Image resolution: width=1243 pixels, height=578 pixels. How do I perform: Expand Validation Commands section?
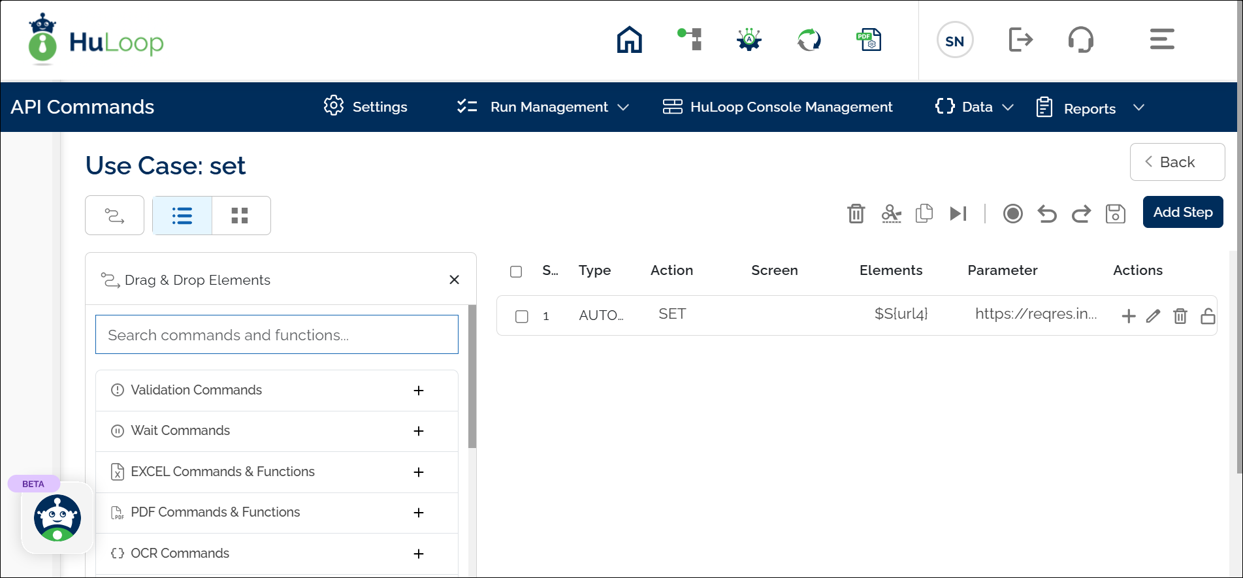coord(419,391)
